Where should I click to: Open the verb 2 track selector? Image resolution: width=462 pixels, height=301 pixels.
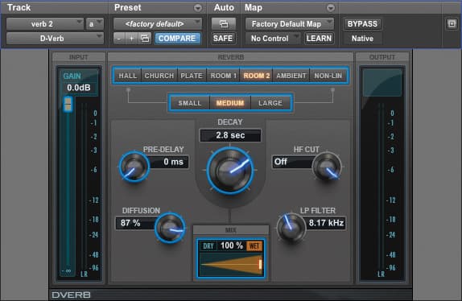[45, 24]
